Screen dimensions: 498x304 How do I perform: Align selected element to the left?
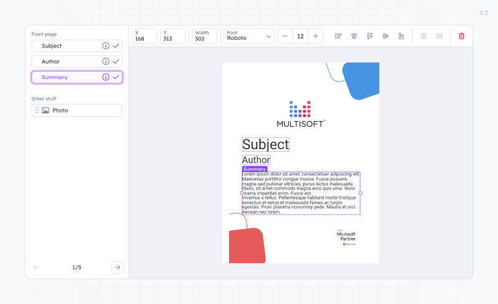tap(338, 36)
